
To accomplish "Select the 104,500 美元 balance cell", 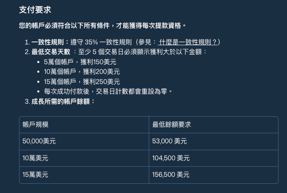I will pyautogui.click(x=171, y=158).
